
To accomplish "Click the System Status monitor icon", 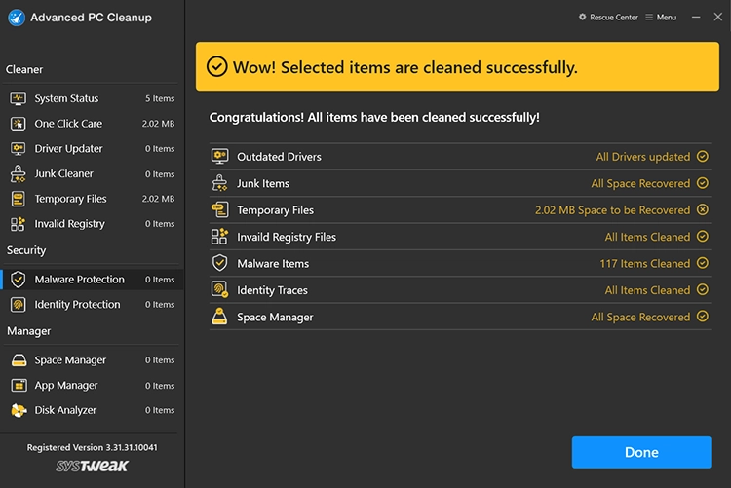I will (x=18, y=98).
